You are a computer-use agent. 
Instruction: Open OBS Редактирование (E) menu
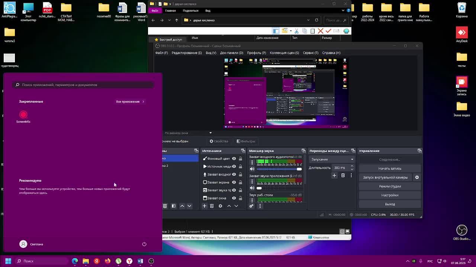[187, 53]
